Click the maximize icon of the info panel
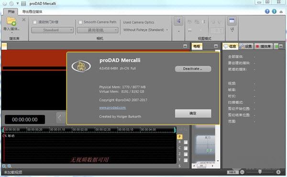 pos(281,46)
